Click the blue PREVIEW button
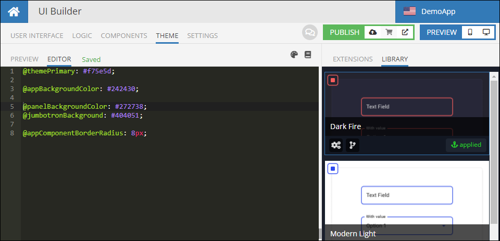Screen dimensions: 500x241 click(442, 32)
